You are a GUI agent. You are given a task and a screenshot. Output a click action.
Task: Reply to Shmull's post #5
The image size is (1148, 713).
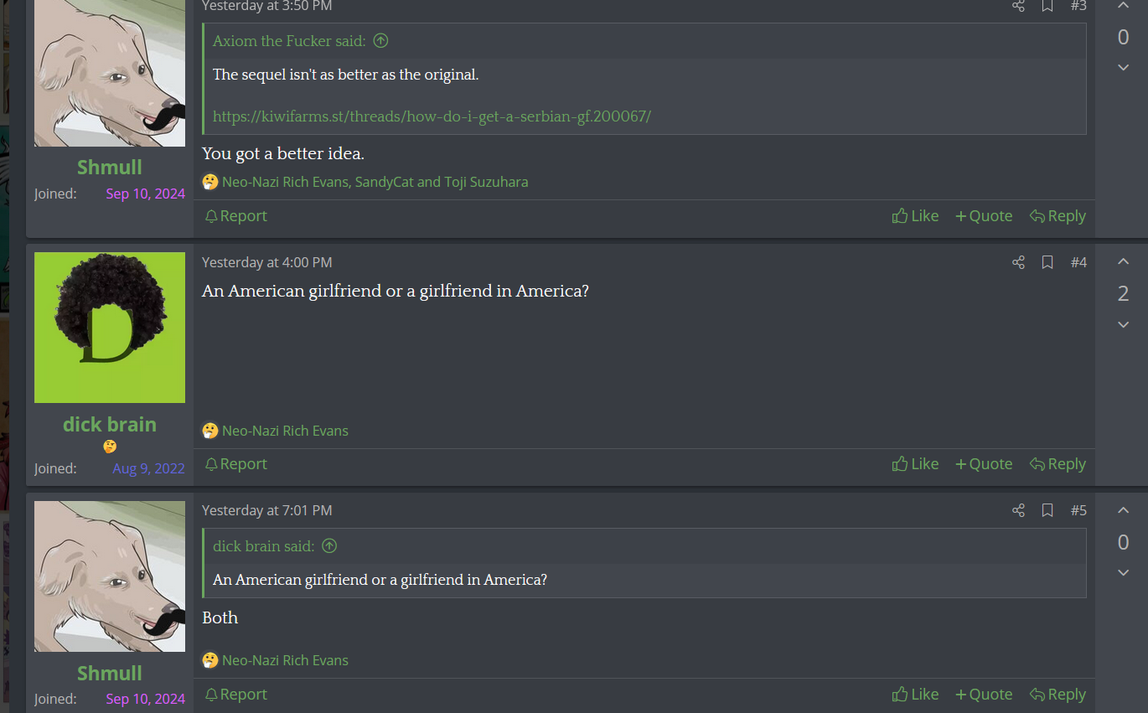tap(1058, 695)
